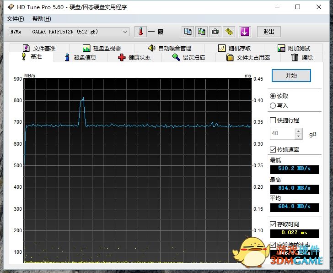The width and height of the screenshot is (333, 273).
Task: Uncheck the 传输速率 checkbox
Action: [273, 150]
